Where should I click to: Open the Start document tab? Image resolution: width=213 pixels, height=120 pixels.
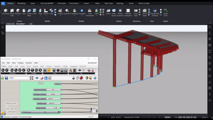coord(9,24)
